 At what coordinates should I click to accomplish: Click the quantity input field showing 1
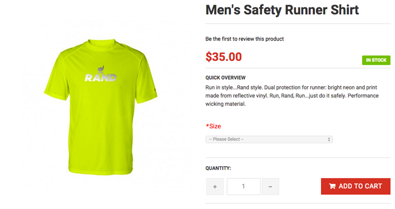244,187
